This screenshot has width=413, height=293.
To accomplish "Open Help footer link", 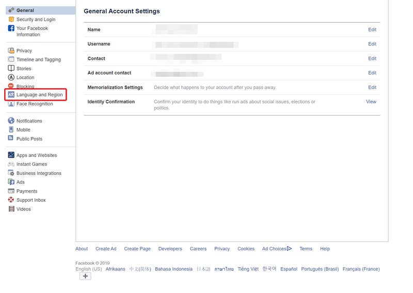I will point(325,249).
